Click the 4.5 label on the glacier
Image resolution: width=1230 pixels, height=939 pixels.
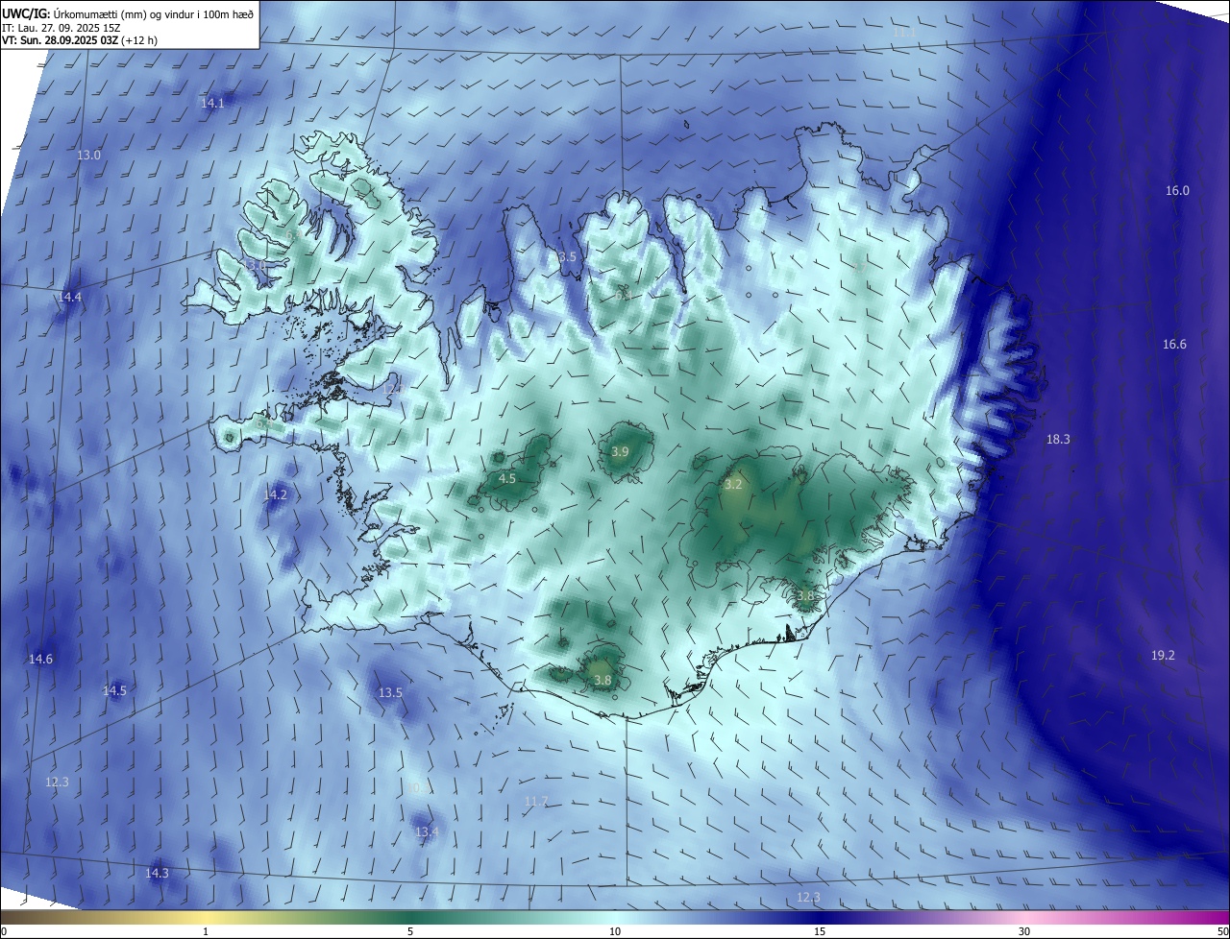[x=507, y=477]
